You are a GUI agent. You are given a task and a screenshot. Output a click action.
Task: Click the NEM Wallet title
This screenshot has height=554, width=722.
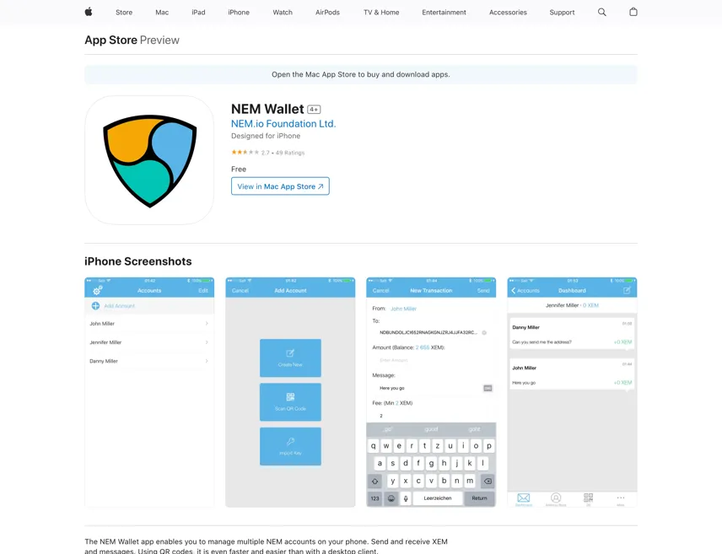click(x=267, y=109)
